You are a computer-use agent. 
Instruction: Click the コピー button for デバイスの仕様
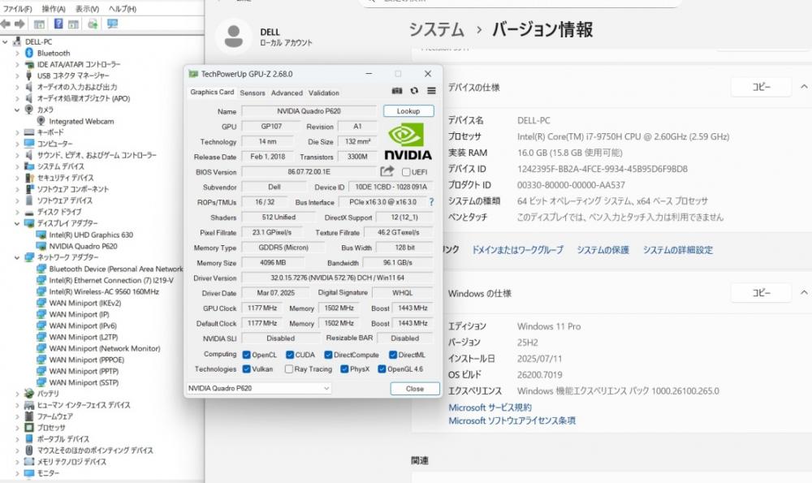click(x=762, y=87)
